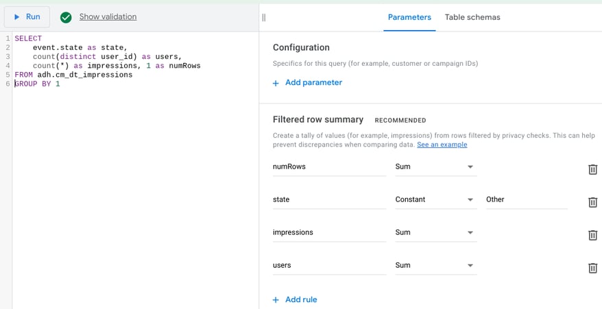Delete the state rule with trash icon
Image resolution: width=602 pixels, height=309 pixels.
tap(593, 202)
